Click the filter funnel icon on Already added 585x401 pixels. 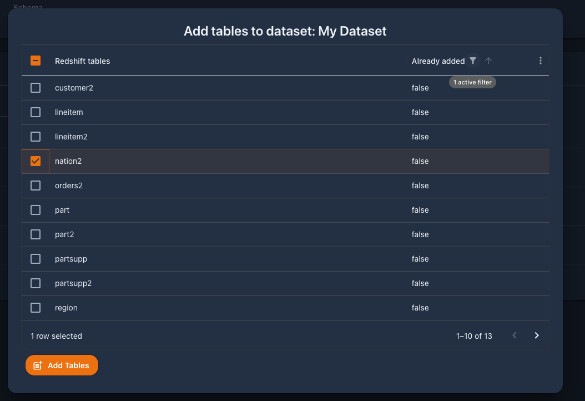[x=473, y=61]
